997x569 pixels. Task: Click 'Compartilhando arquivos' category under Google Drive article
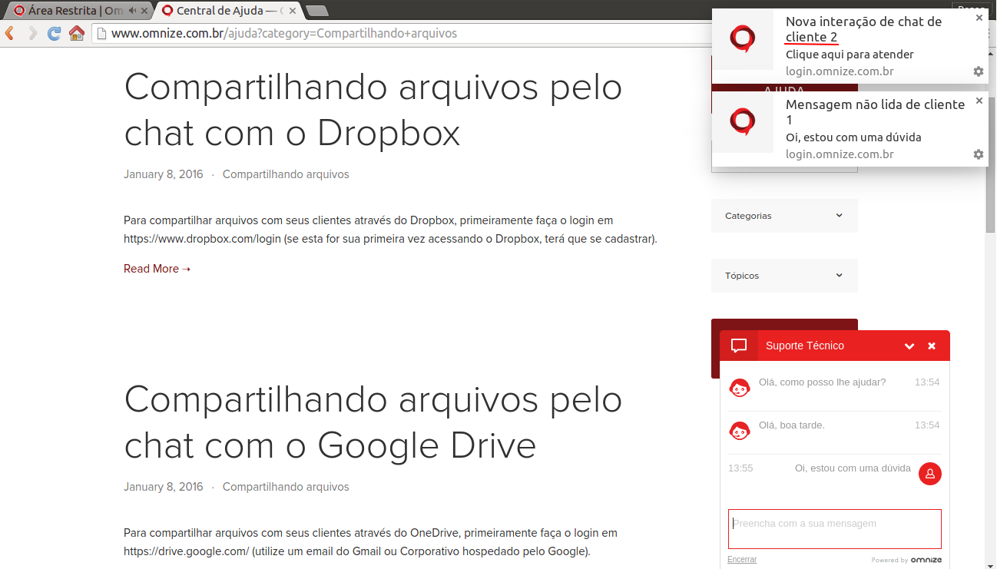286,487
